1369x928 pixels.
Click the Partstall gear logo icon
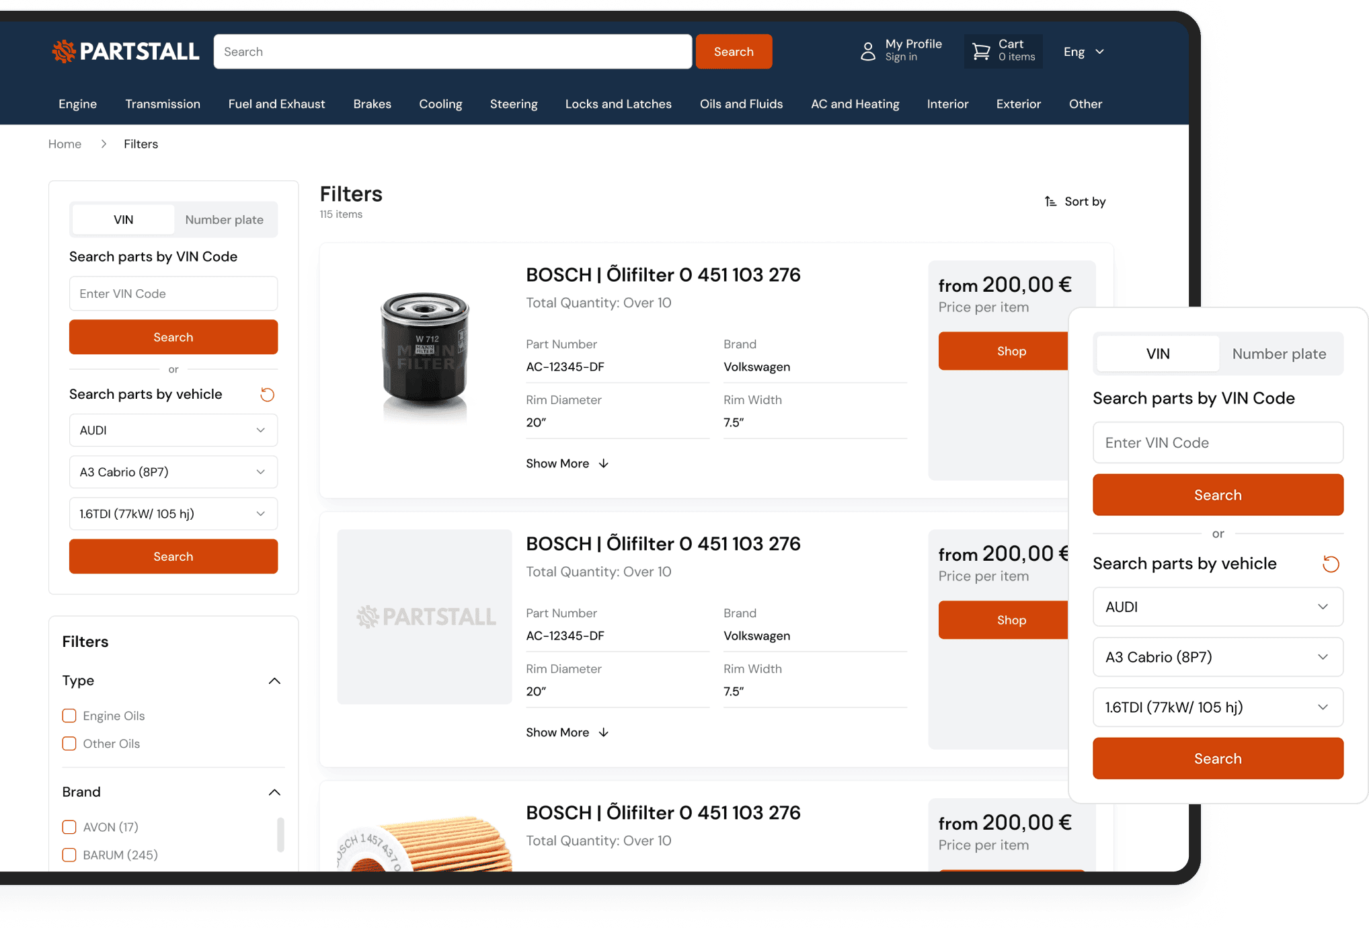(x=64, y=51)
